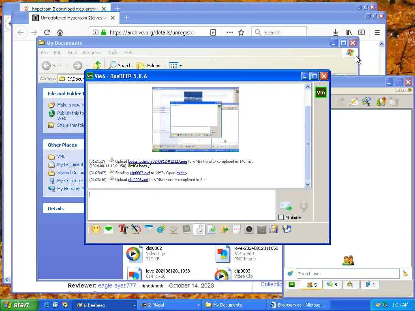Expand the beebeep taskbar group dropdown
Screen dimensions: 415x311
click(x=134, y=305)
